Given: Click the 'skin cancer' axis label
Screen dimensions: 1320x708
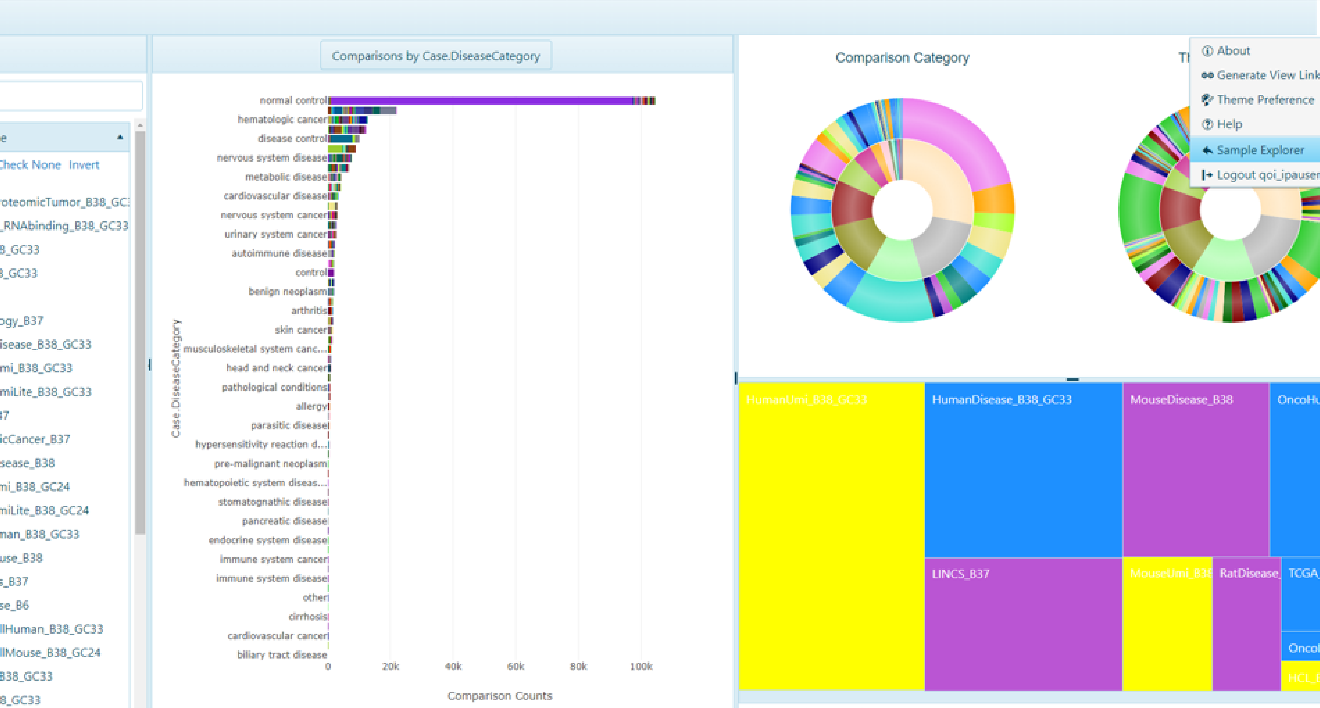Looking at the screenshot, I should click(301, 330).
